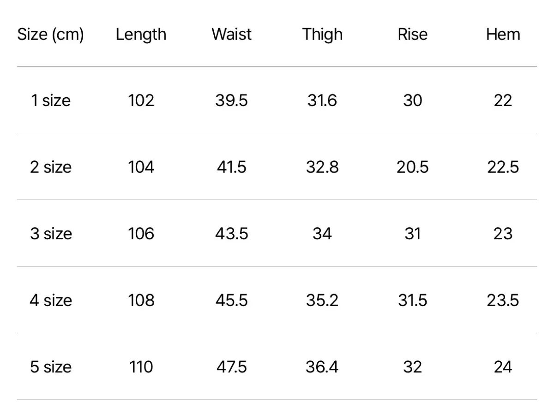This screenshot has height=413, width=554.
Task: Click the 1 size row label
Action: (x=51, y=100)
